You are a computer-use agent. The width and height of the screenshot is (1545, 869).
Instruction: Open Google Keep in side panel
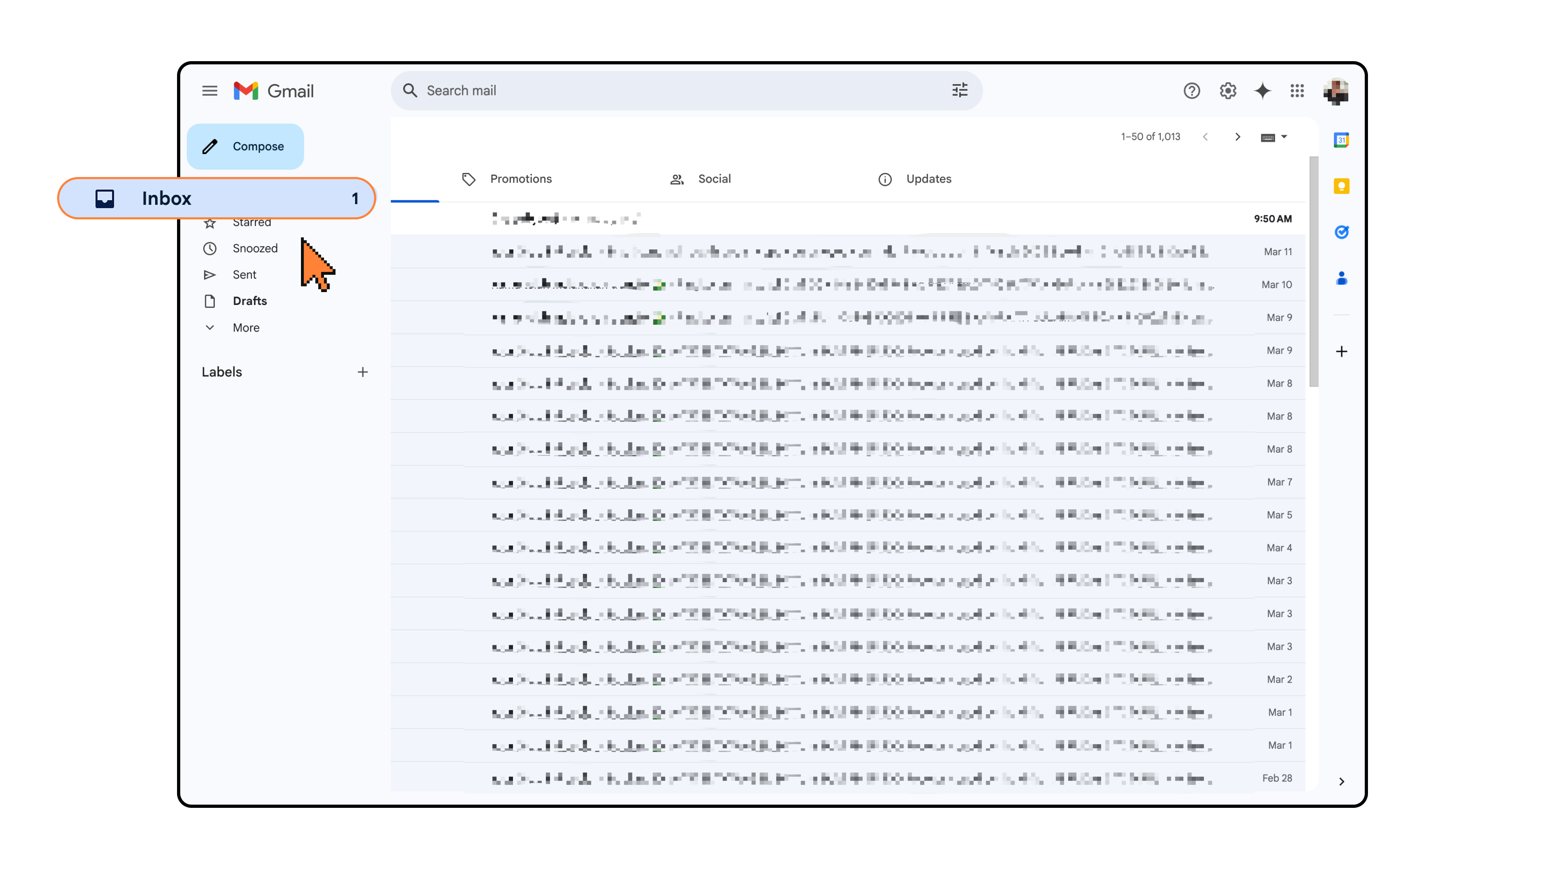(1341, 186)
